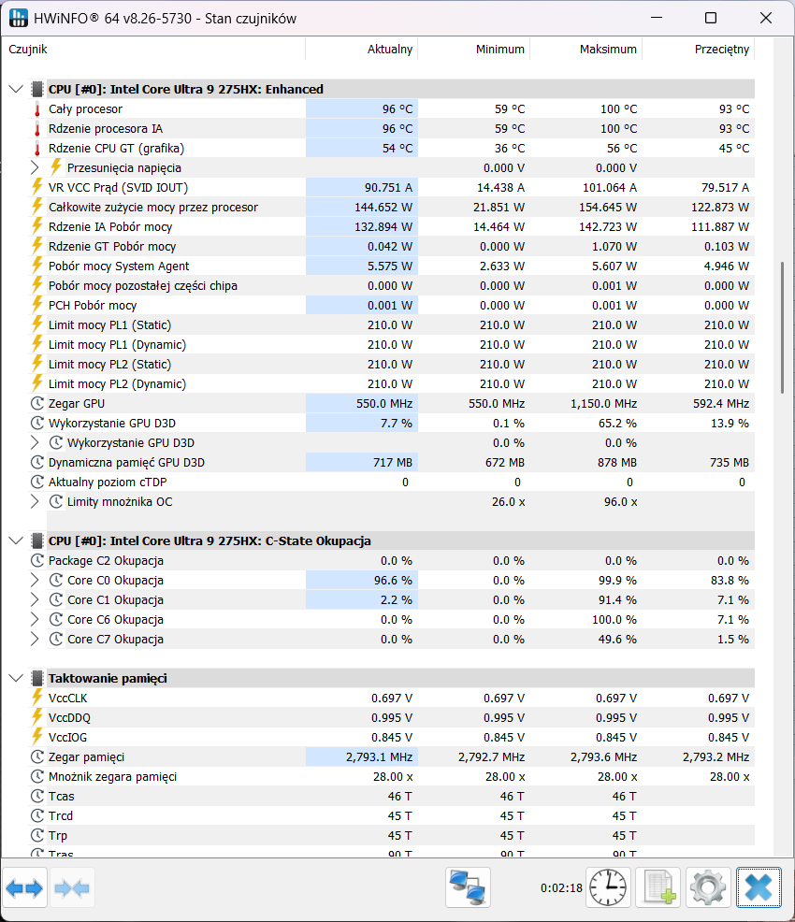Click clock icon beside Tcas
The image size is (795, 922).
tap(37, 796)
